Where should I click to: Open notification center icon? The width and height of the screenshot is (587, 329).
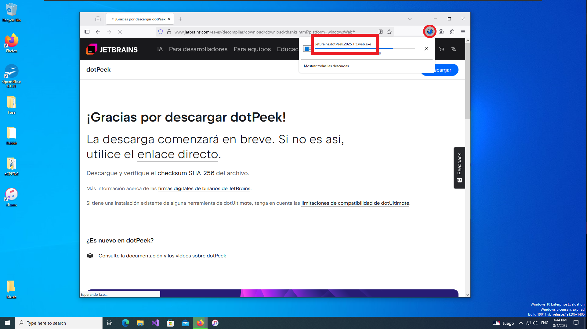576,323
